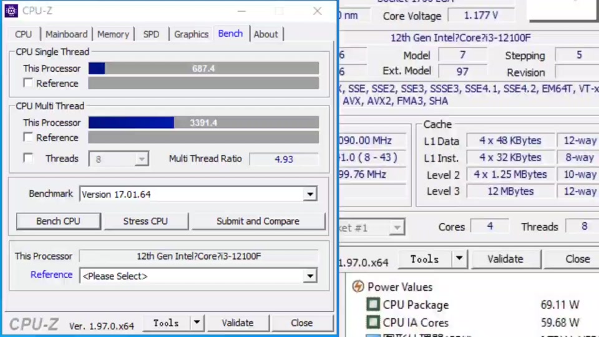This screenshot has height=337, width=599.
Task: Expand the Benchmark version dropdown
Action: (309, 195)
